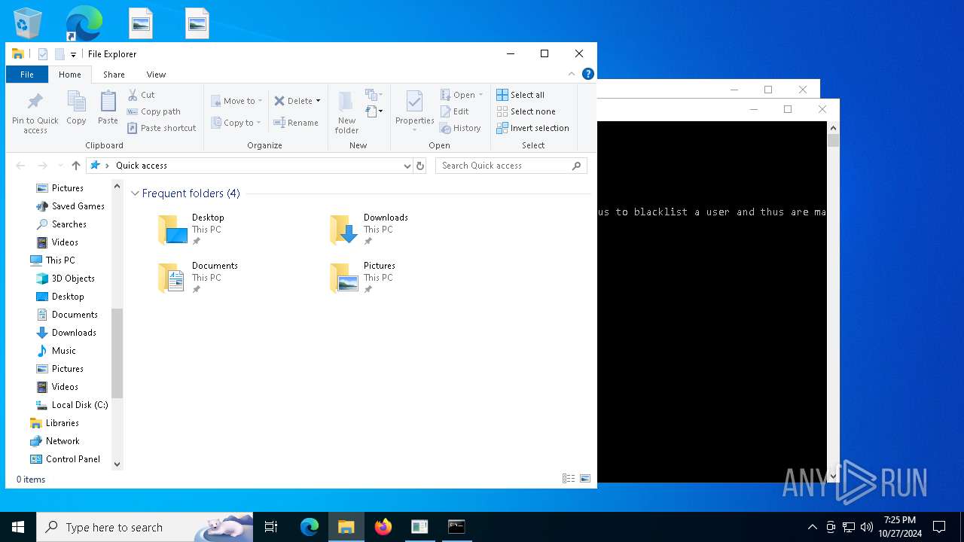
Task: Expand the Open button dropdown
Action: coord(480,95)
